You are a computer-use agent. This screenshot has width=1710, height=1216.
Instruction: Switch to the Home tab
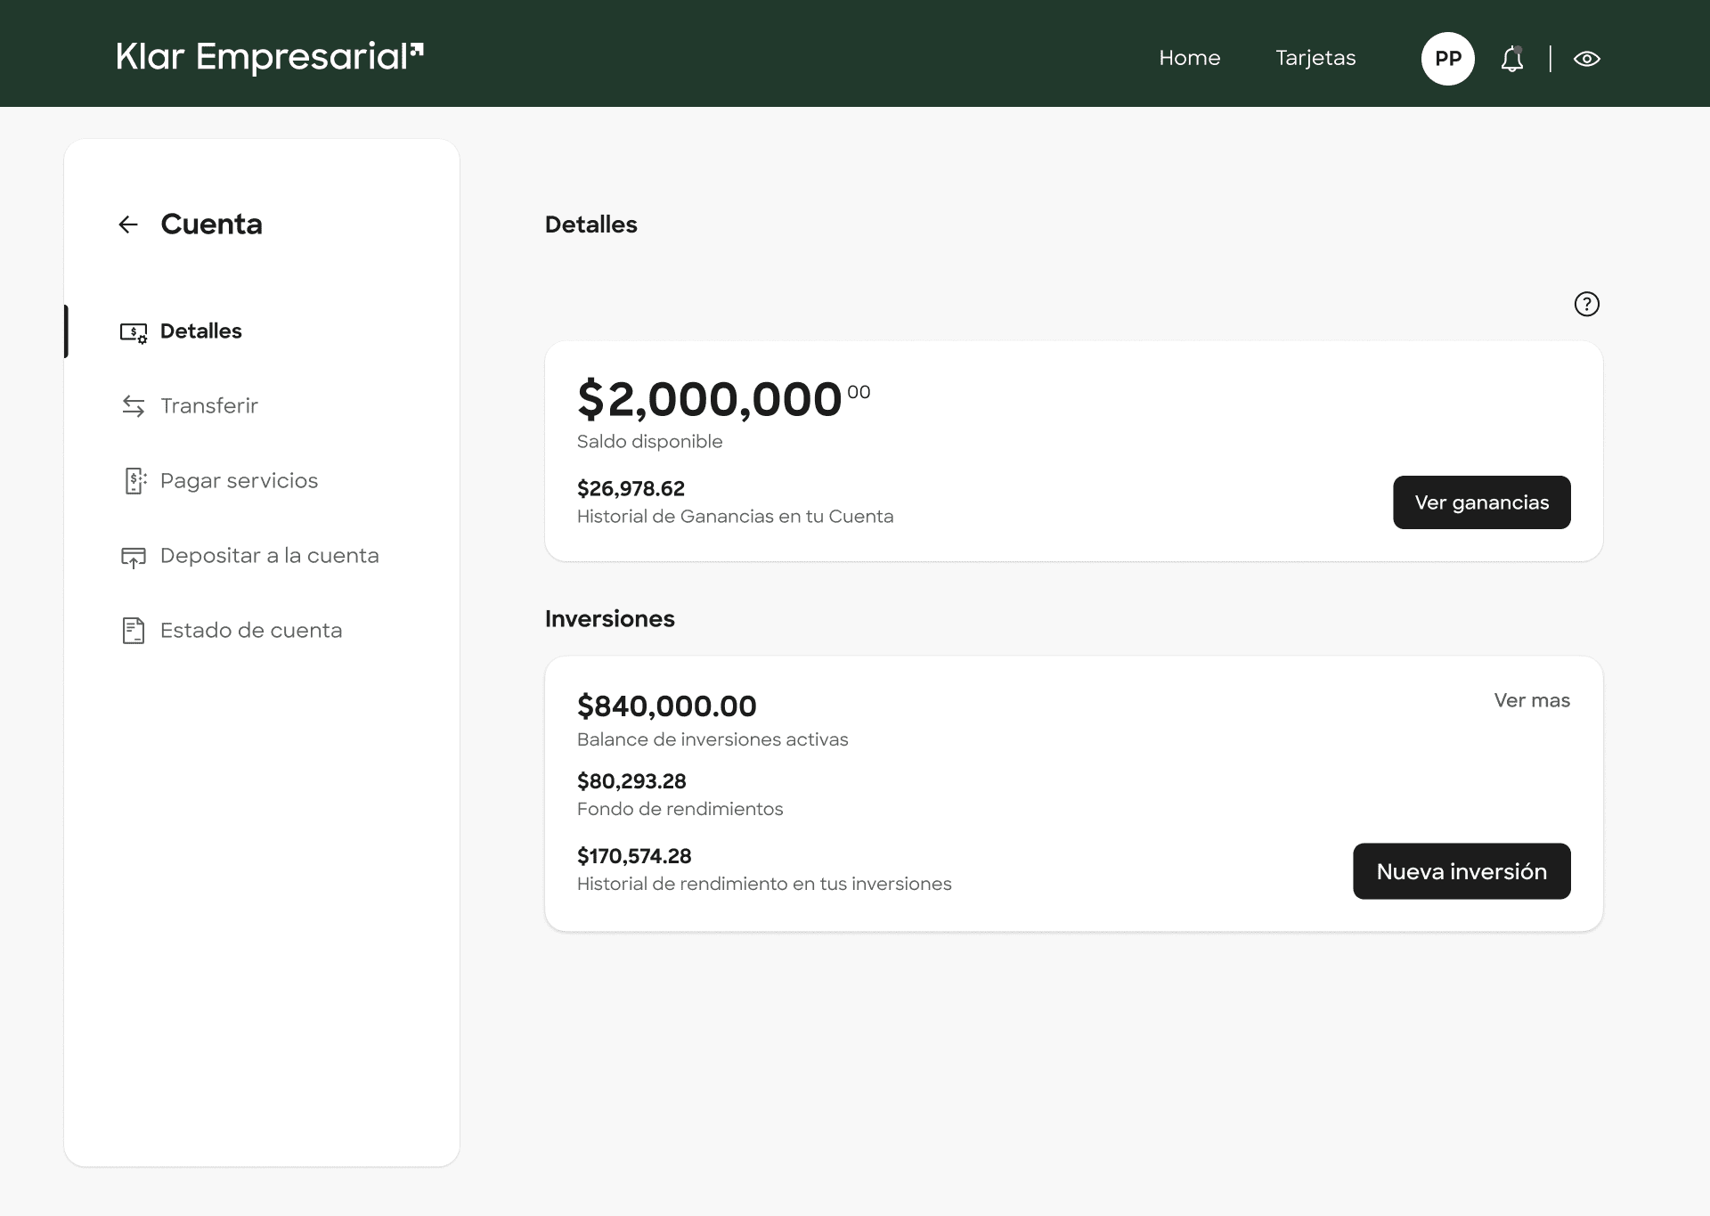tap(1189, 58)
